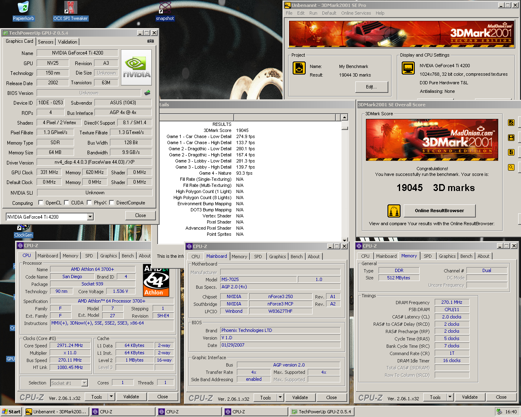Switch to the Validation tab in GPU-Z

point(68,42)
